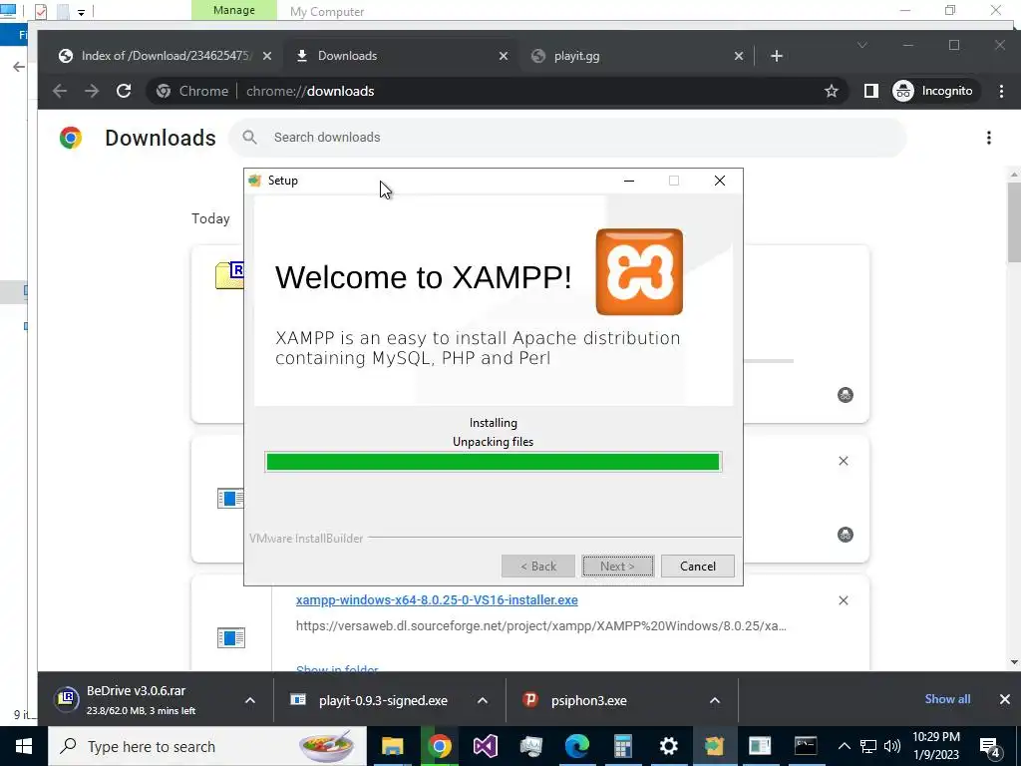Open Visual Studio from the taskbar
1021x766 pixels.
tap(486, 746)
